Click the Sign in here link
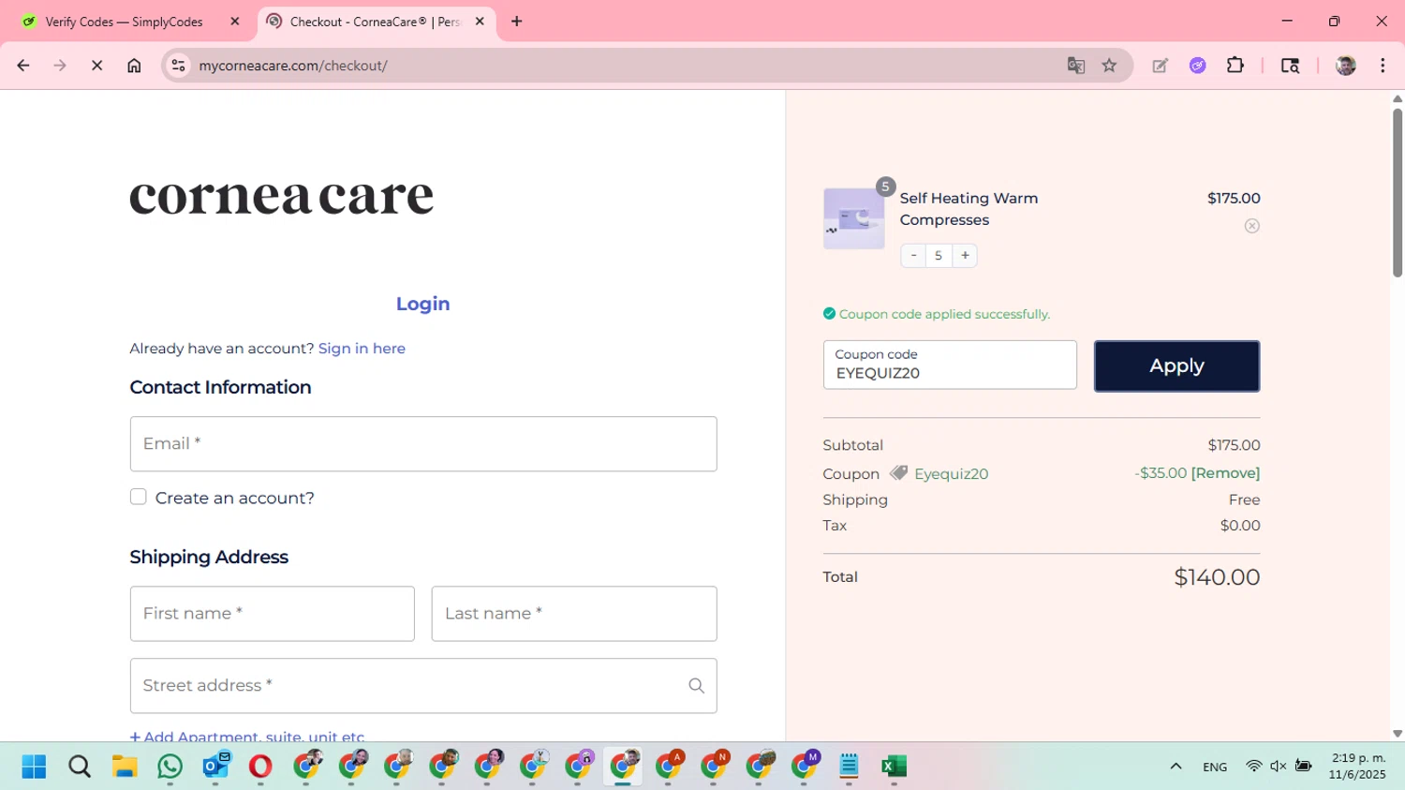 click(362, 349)
